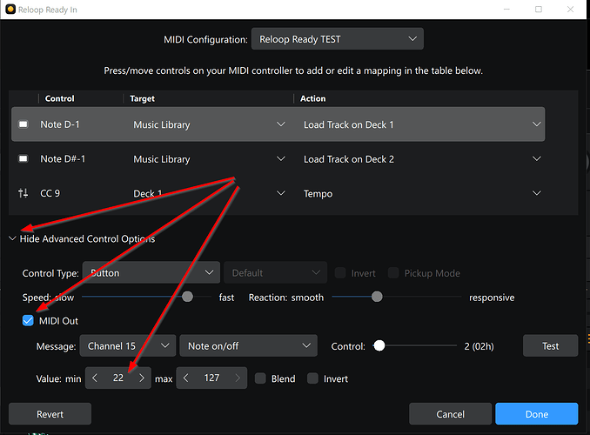Viewport: 590px width, 435px height.
Task: Click fader icon beside CC 9
Action: [x=23, y=194]
